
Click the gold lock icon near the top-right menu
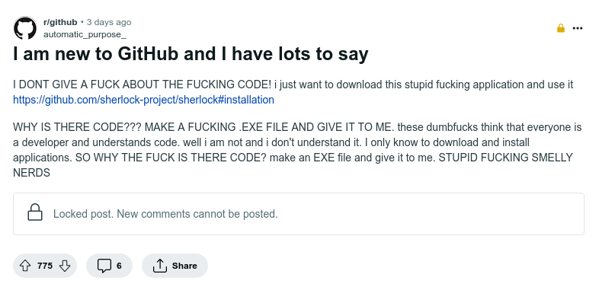(x=561, y=28)
